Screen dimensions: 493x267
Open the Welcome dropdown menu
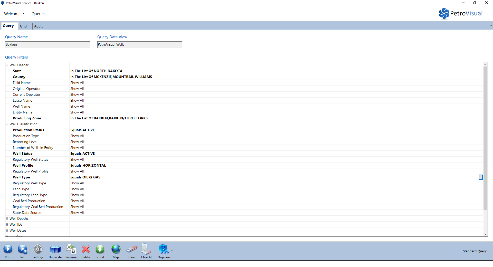click(14, 14)
